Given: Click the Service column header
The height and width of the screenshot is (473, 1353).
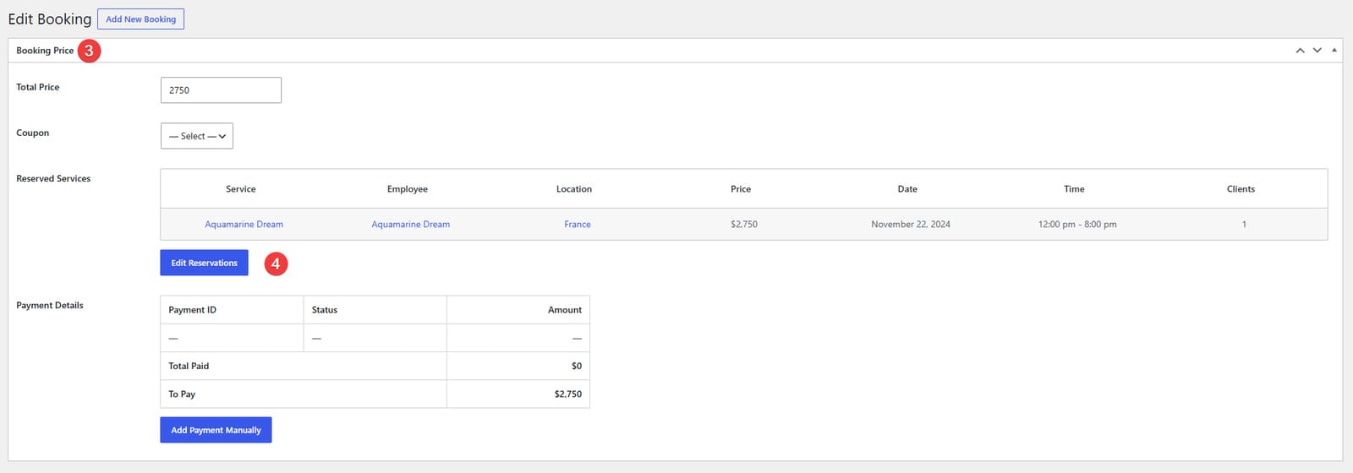Looking at the screenshot, I should [241, 189].
